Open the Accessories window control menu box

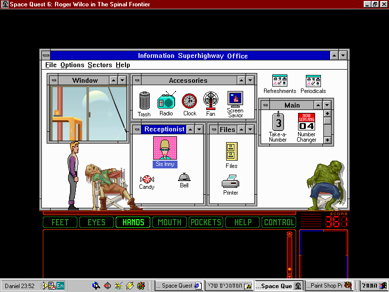click(x=137, y=80)
